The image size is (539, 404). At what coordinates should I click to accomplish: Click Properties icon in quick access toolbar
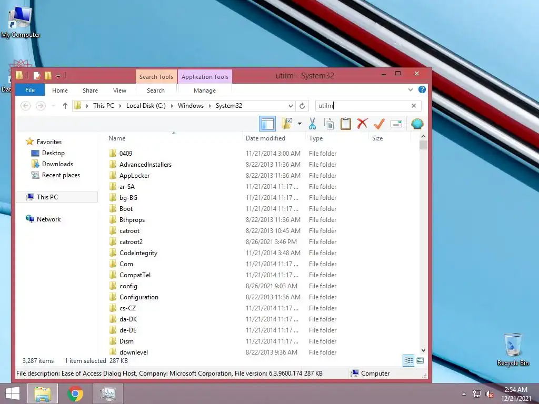coord(37,76)
